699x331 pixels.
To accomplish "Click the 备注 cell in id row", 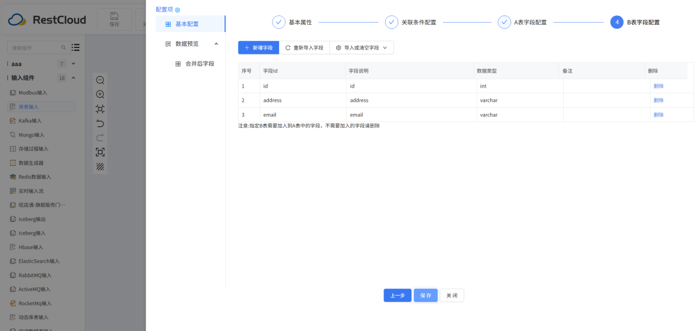I will coord(606,86).
